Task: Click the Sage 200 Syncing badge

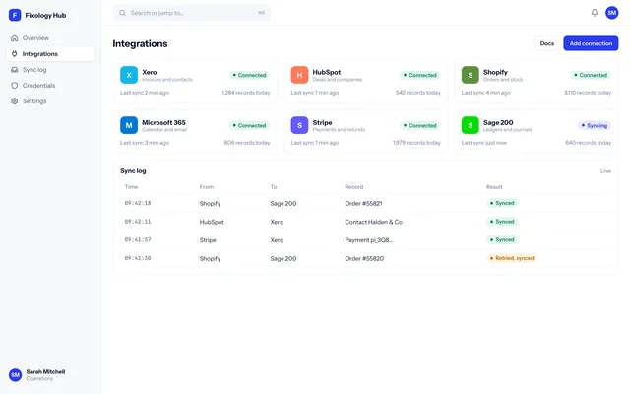Action: pyautogui.click(x=595, y=125)
